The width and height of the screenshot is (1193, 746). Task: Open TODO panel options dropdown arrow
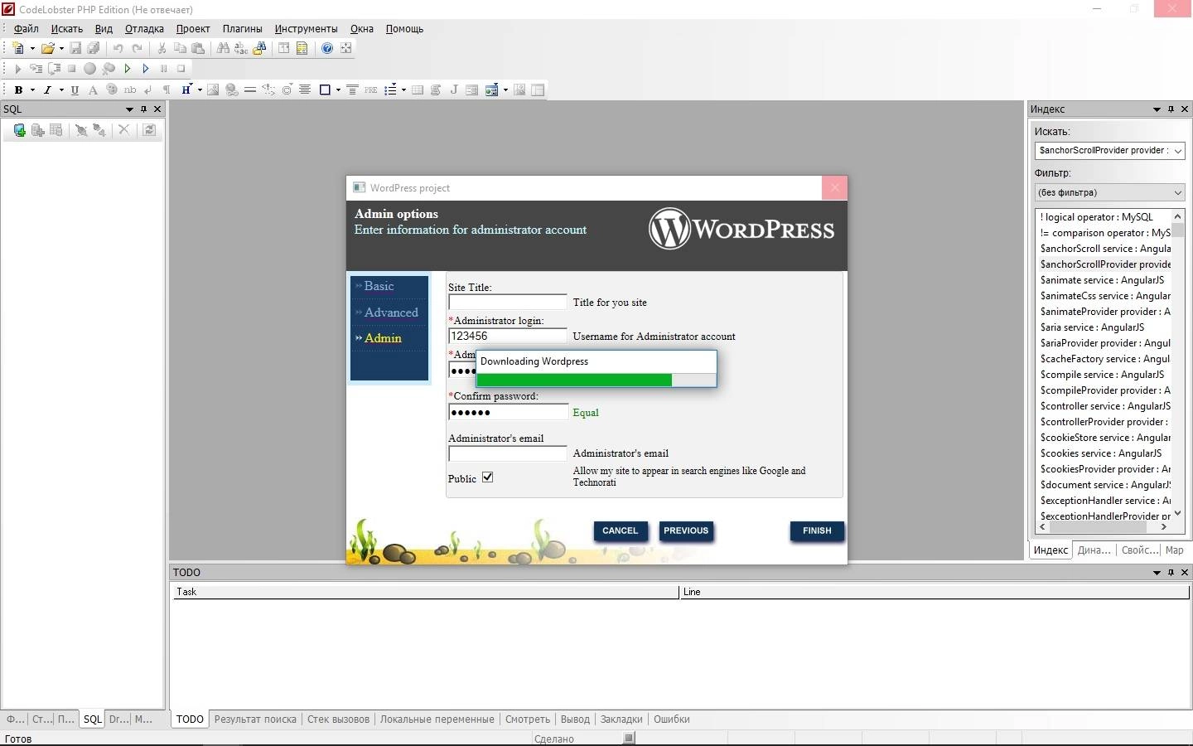tap(1157, 573)
